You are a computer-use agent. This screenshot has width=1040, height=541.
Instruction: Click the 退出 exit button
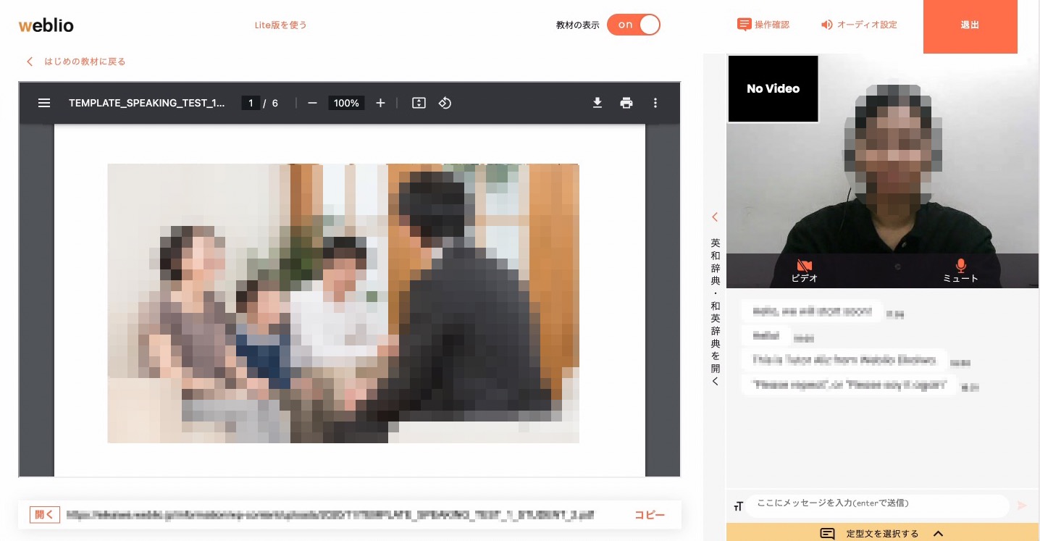point(970,26)
